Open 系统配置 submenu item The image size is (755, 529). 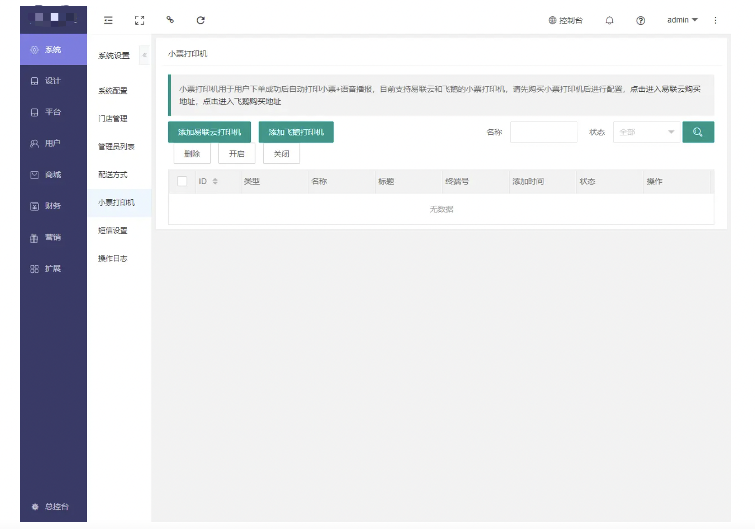[119, 91]
